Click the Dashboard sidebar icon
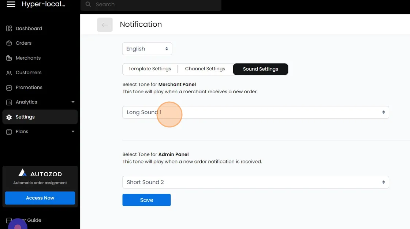The height and width of the screenshot is (229, 410). (9, 29)
